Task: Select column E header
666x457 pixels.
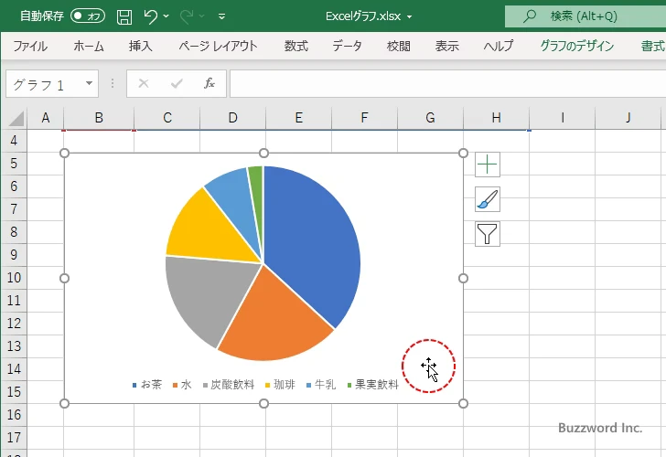Action: coord(298,118)
